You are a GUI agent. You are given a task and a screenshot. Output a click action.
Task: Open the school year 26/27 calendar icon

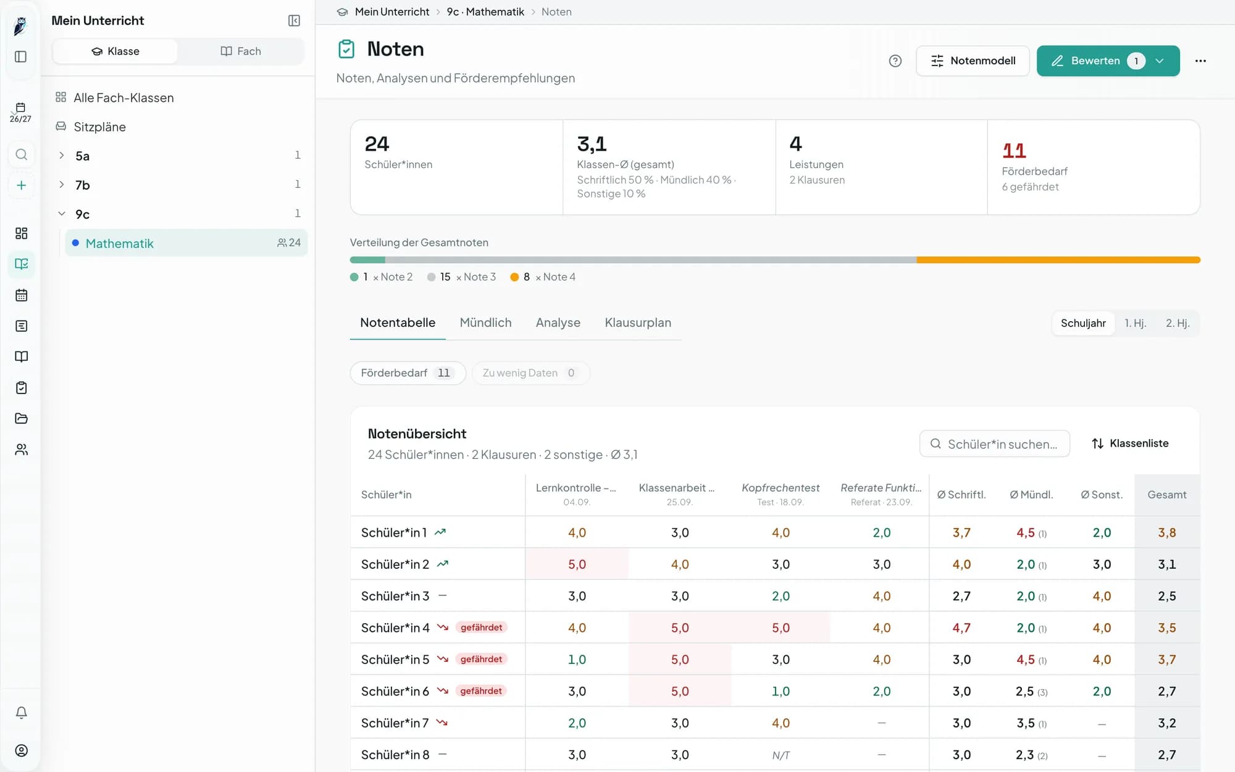tap(20, 112)
